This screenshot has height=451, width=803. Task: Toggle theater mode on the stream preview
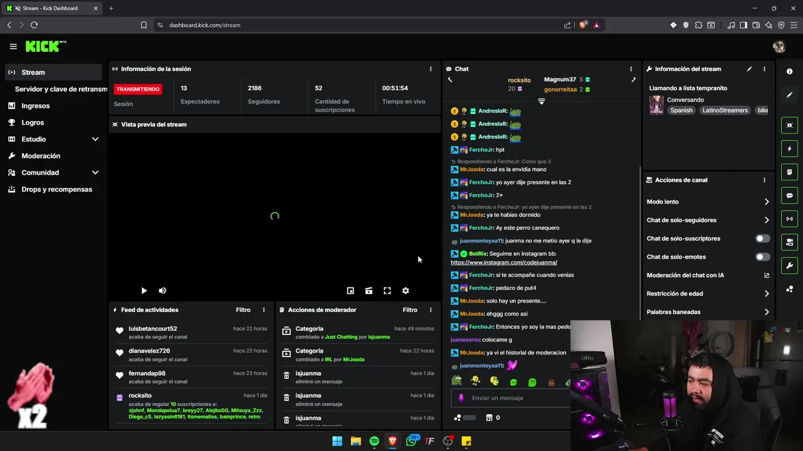click(x=369, y=291)
